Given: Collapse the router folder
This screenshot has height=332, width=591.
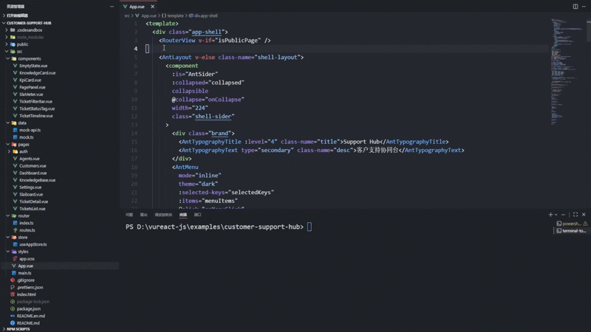Looking at the screenshot, I should [8, 216].
